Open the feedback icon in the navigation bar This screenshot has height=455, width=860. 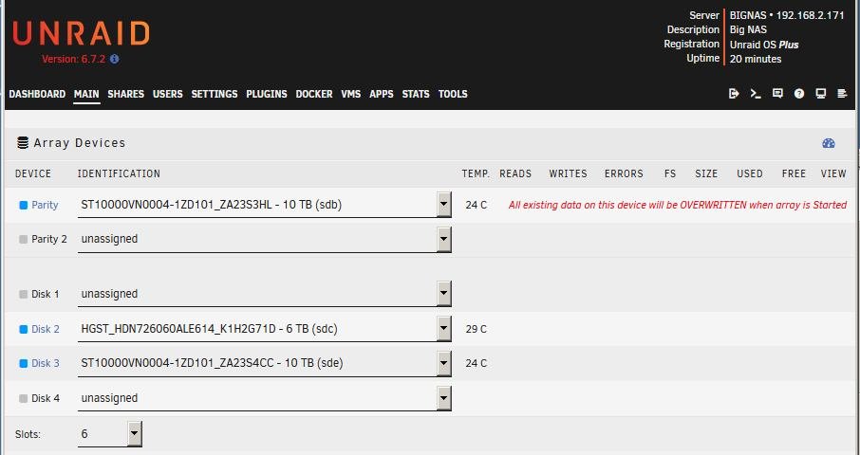tap(777, 94)
